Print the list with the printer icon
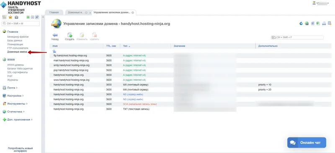The height and width of the screenshot is (153, 335). coord(324,23)
